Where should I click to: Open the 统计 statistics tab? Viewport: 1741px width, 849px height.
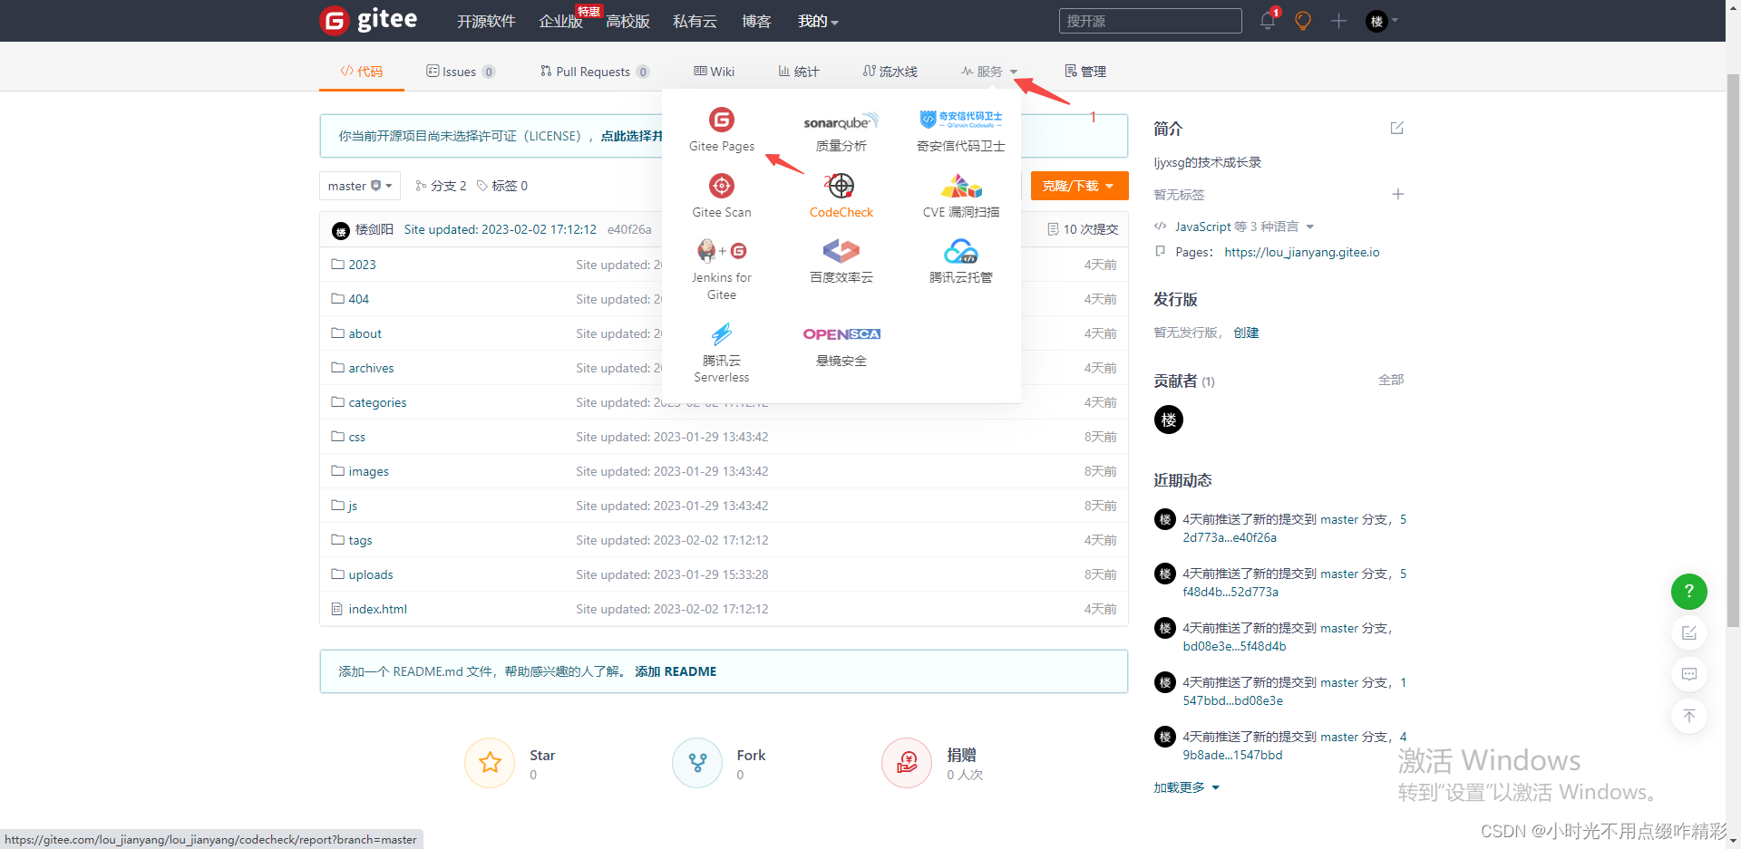click(798, 72)
